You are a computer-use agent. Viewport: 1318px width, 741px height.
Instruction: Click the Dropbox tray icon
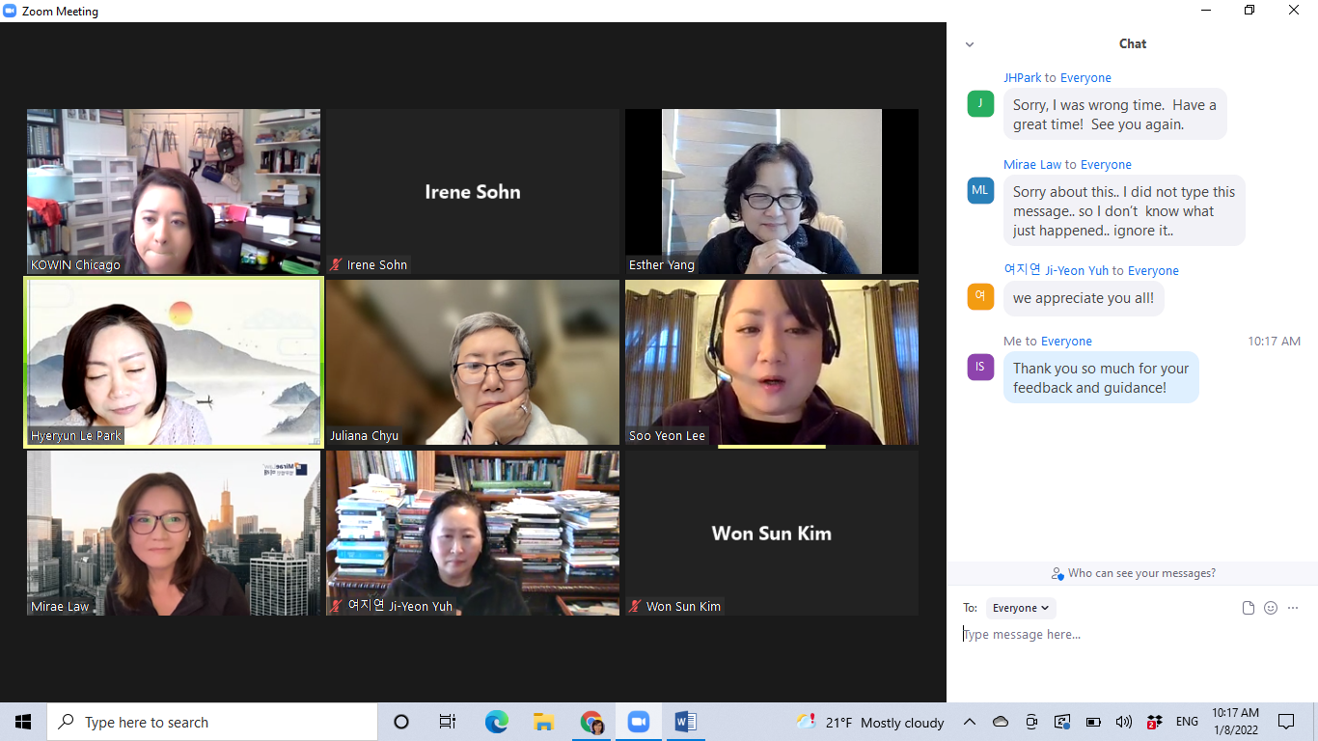tap(1153, 722)
